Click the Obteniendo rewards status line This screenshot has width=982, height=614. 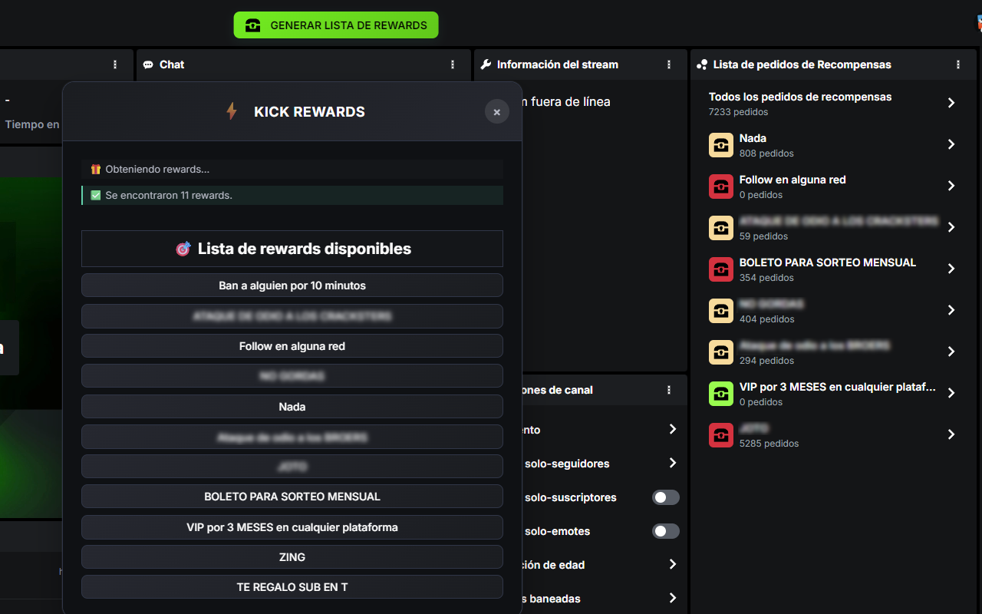292,169
